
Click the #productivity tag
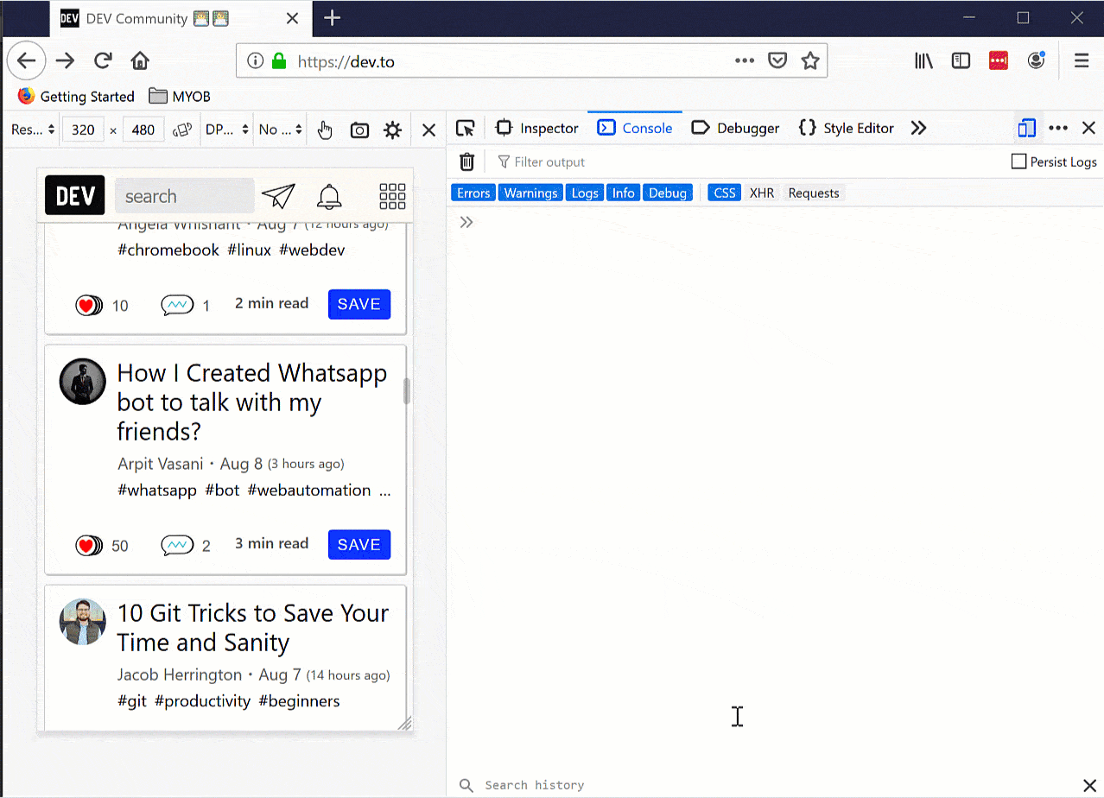coord(202,701)
